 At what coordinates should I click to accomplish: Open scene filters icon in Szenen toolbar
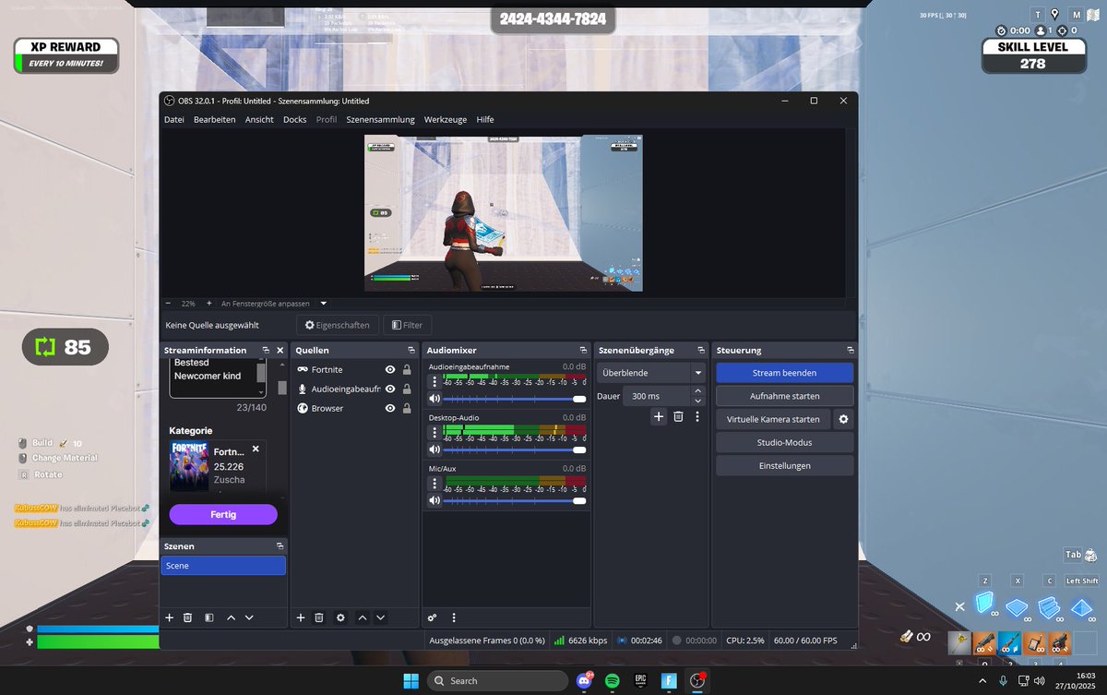[x=209, y=617]
